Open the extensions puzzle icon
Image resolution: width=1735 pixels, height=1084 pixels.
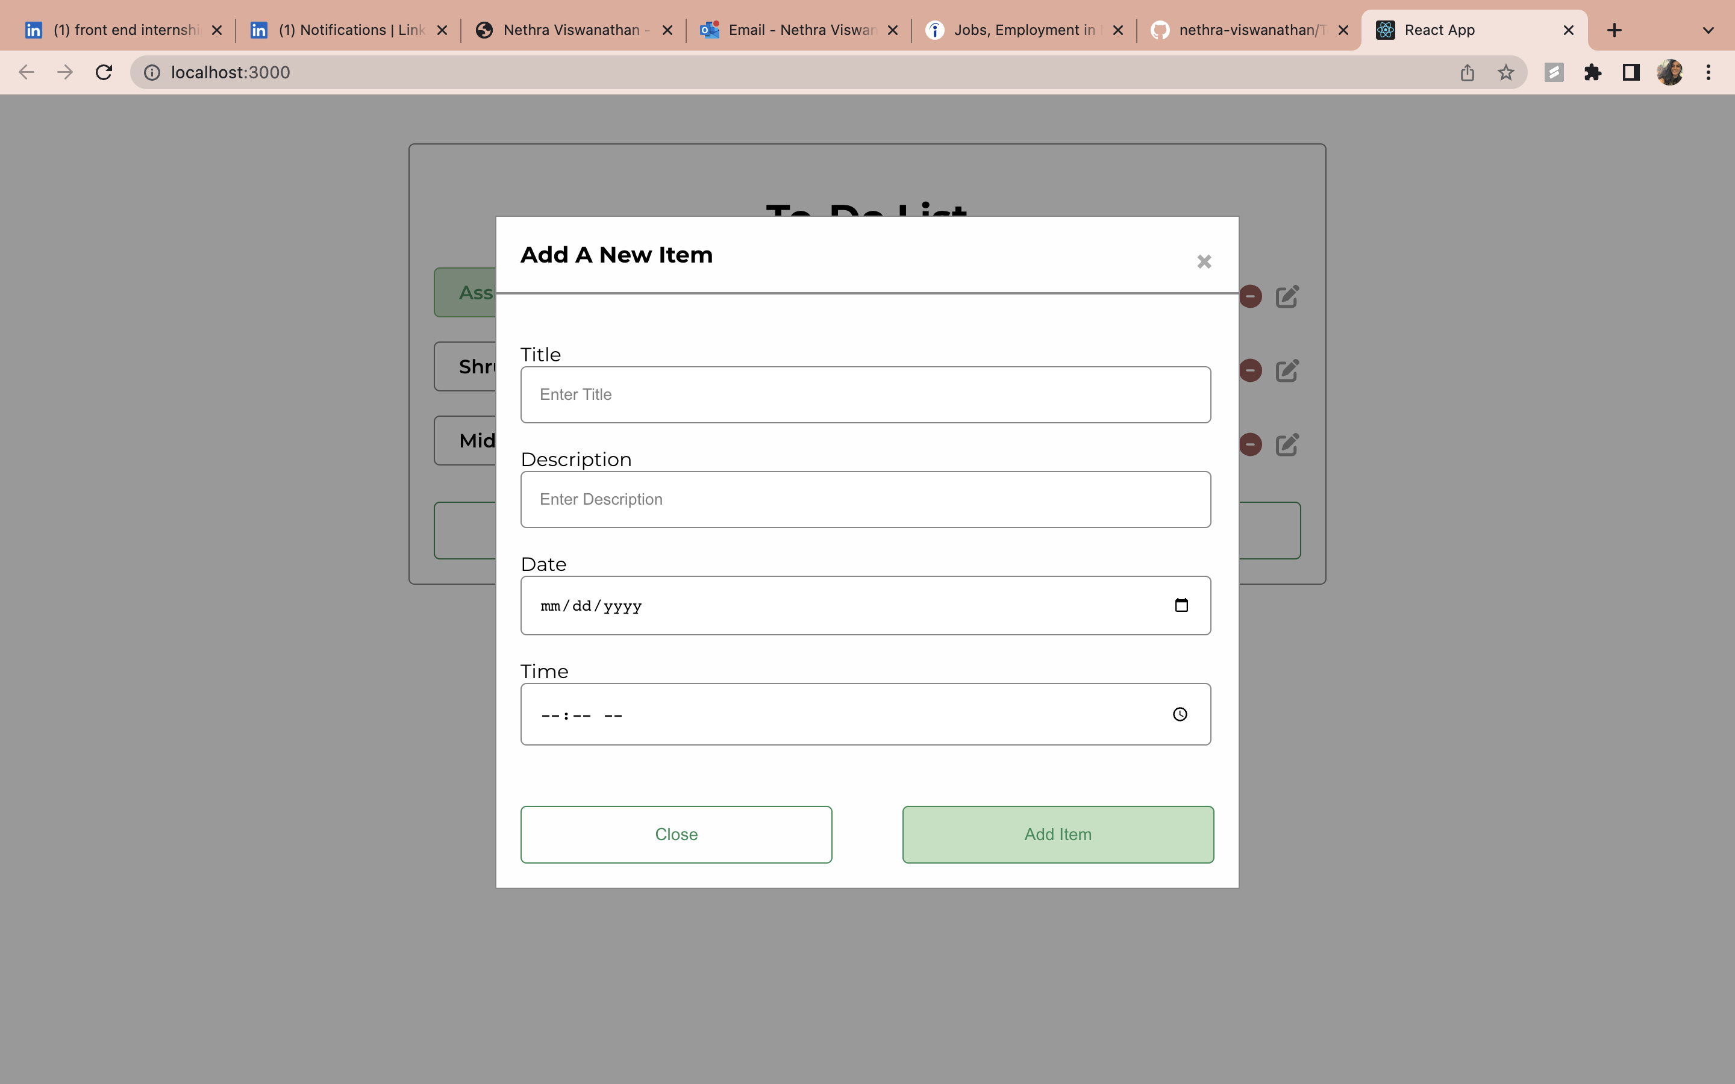1592,72
